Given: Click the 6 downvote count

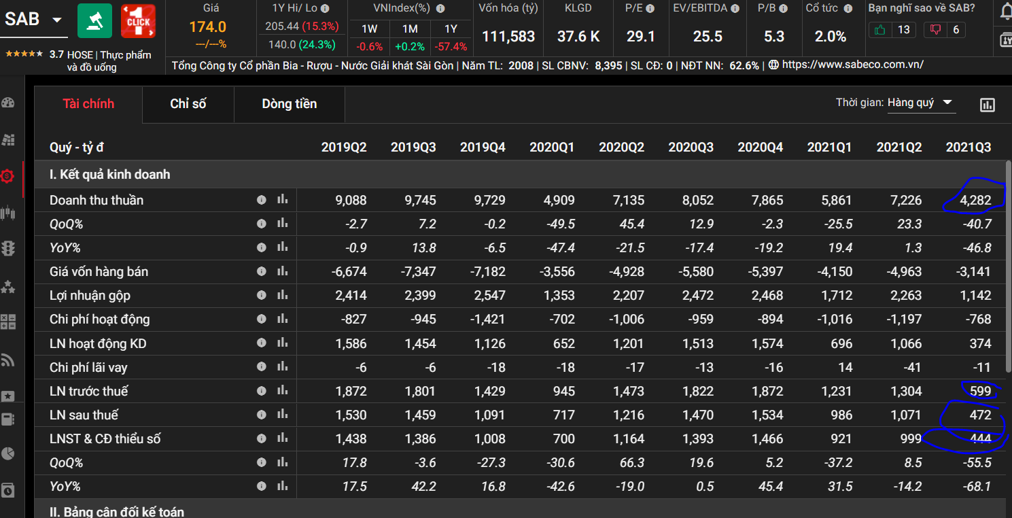Looking at the screenshot, I should point(956,30).
